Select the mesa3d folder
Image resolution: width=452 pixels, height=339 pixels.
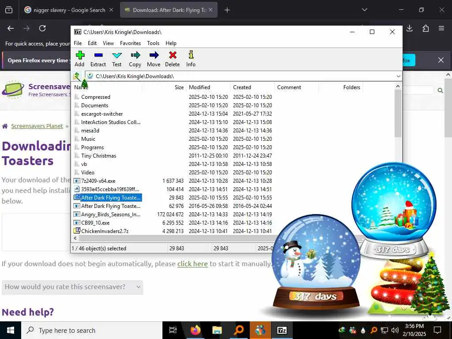(x=90, y=131)
